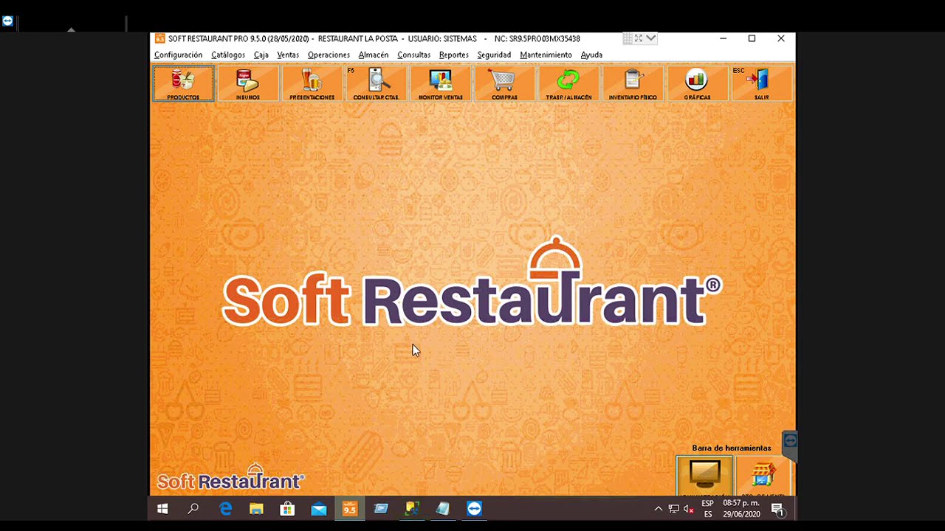Open the Consultas menu
The height and width of the screenshot is (531, 945).
pos(413,55)
